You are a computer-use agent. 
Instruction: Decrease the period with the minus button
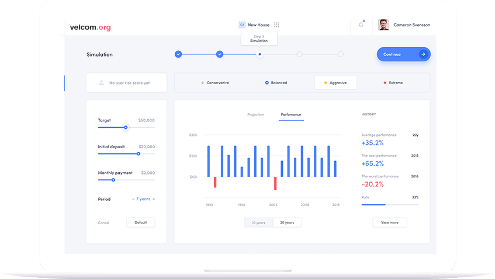(x=133, y=199)
